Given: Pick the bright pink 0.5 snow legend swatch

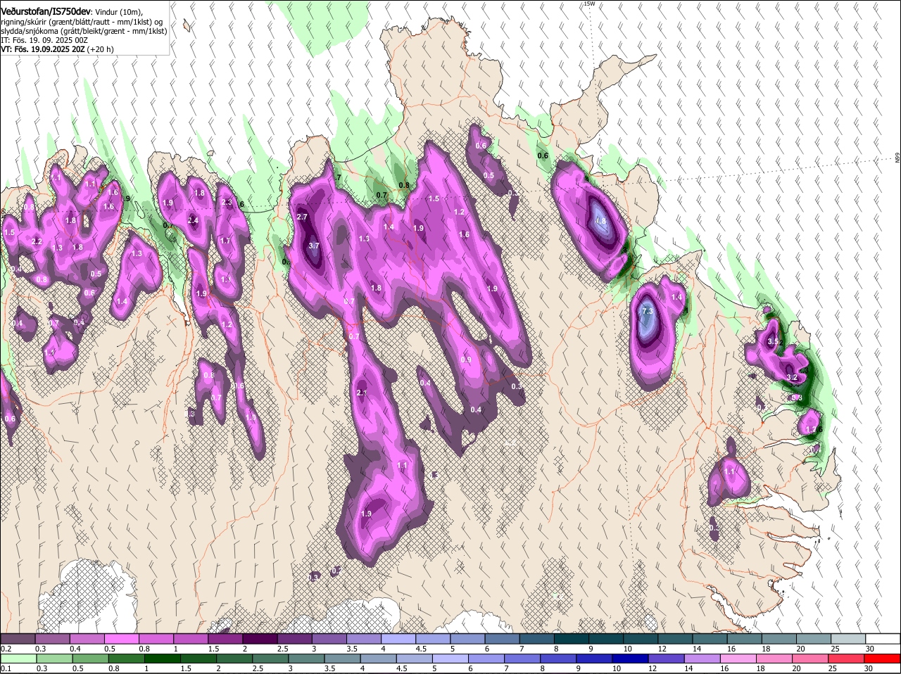Looking at the screenshot, I should (122, 638).
